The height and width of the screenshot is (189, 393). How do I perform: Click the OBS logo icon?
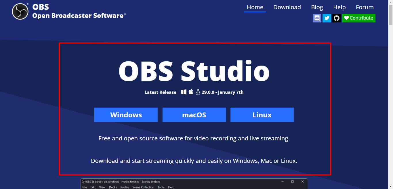point(20,11)
